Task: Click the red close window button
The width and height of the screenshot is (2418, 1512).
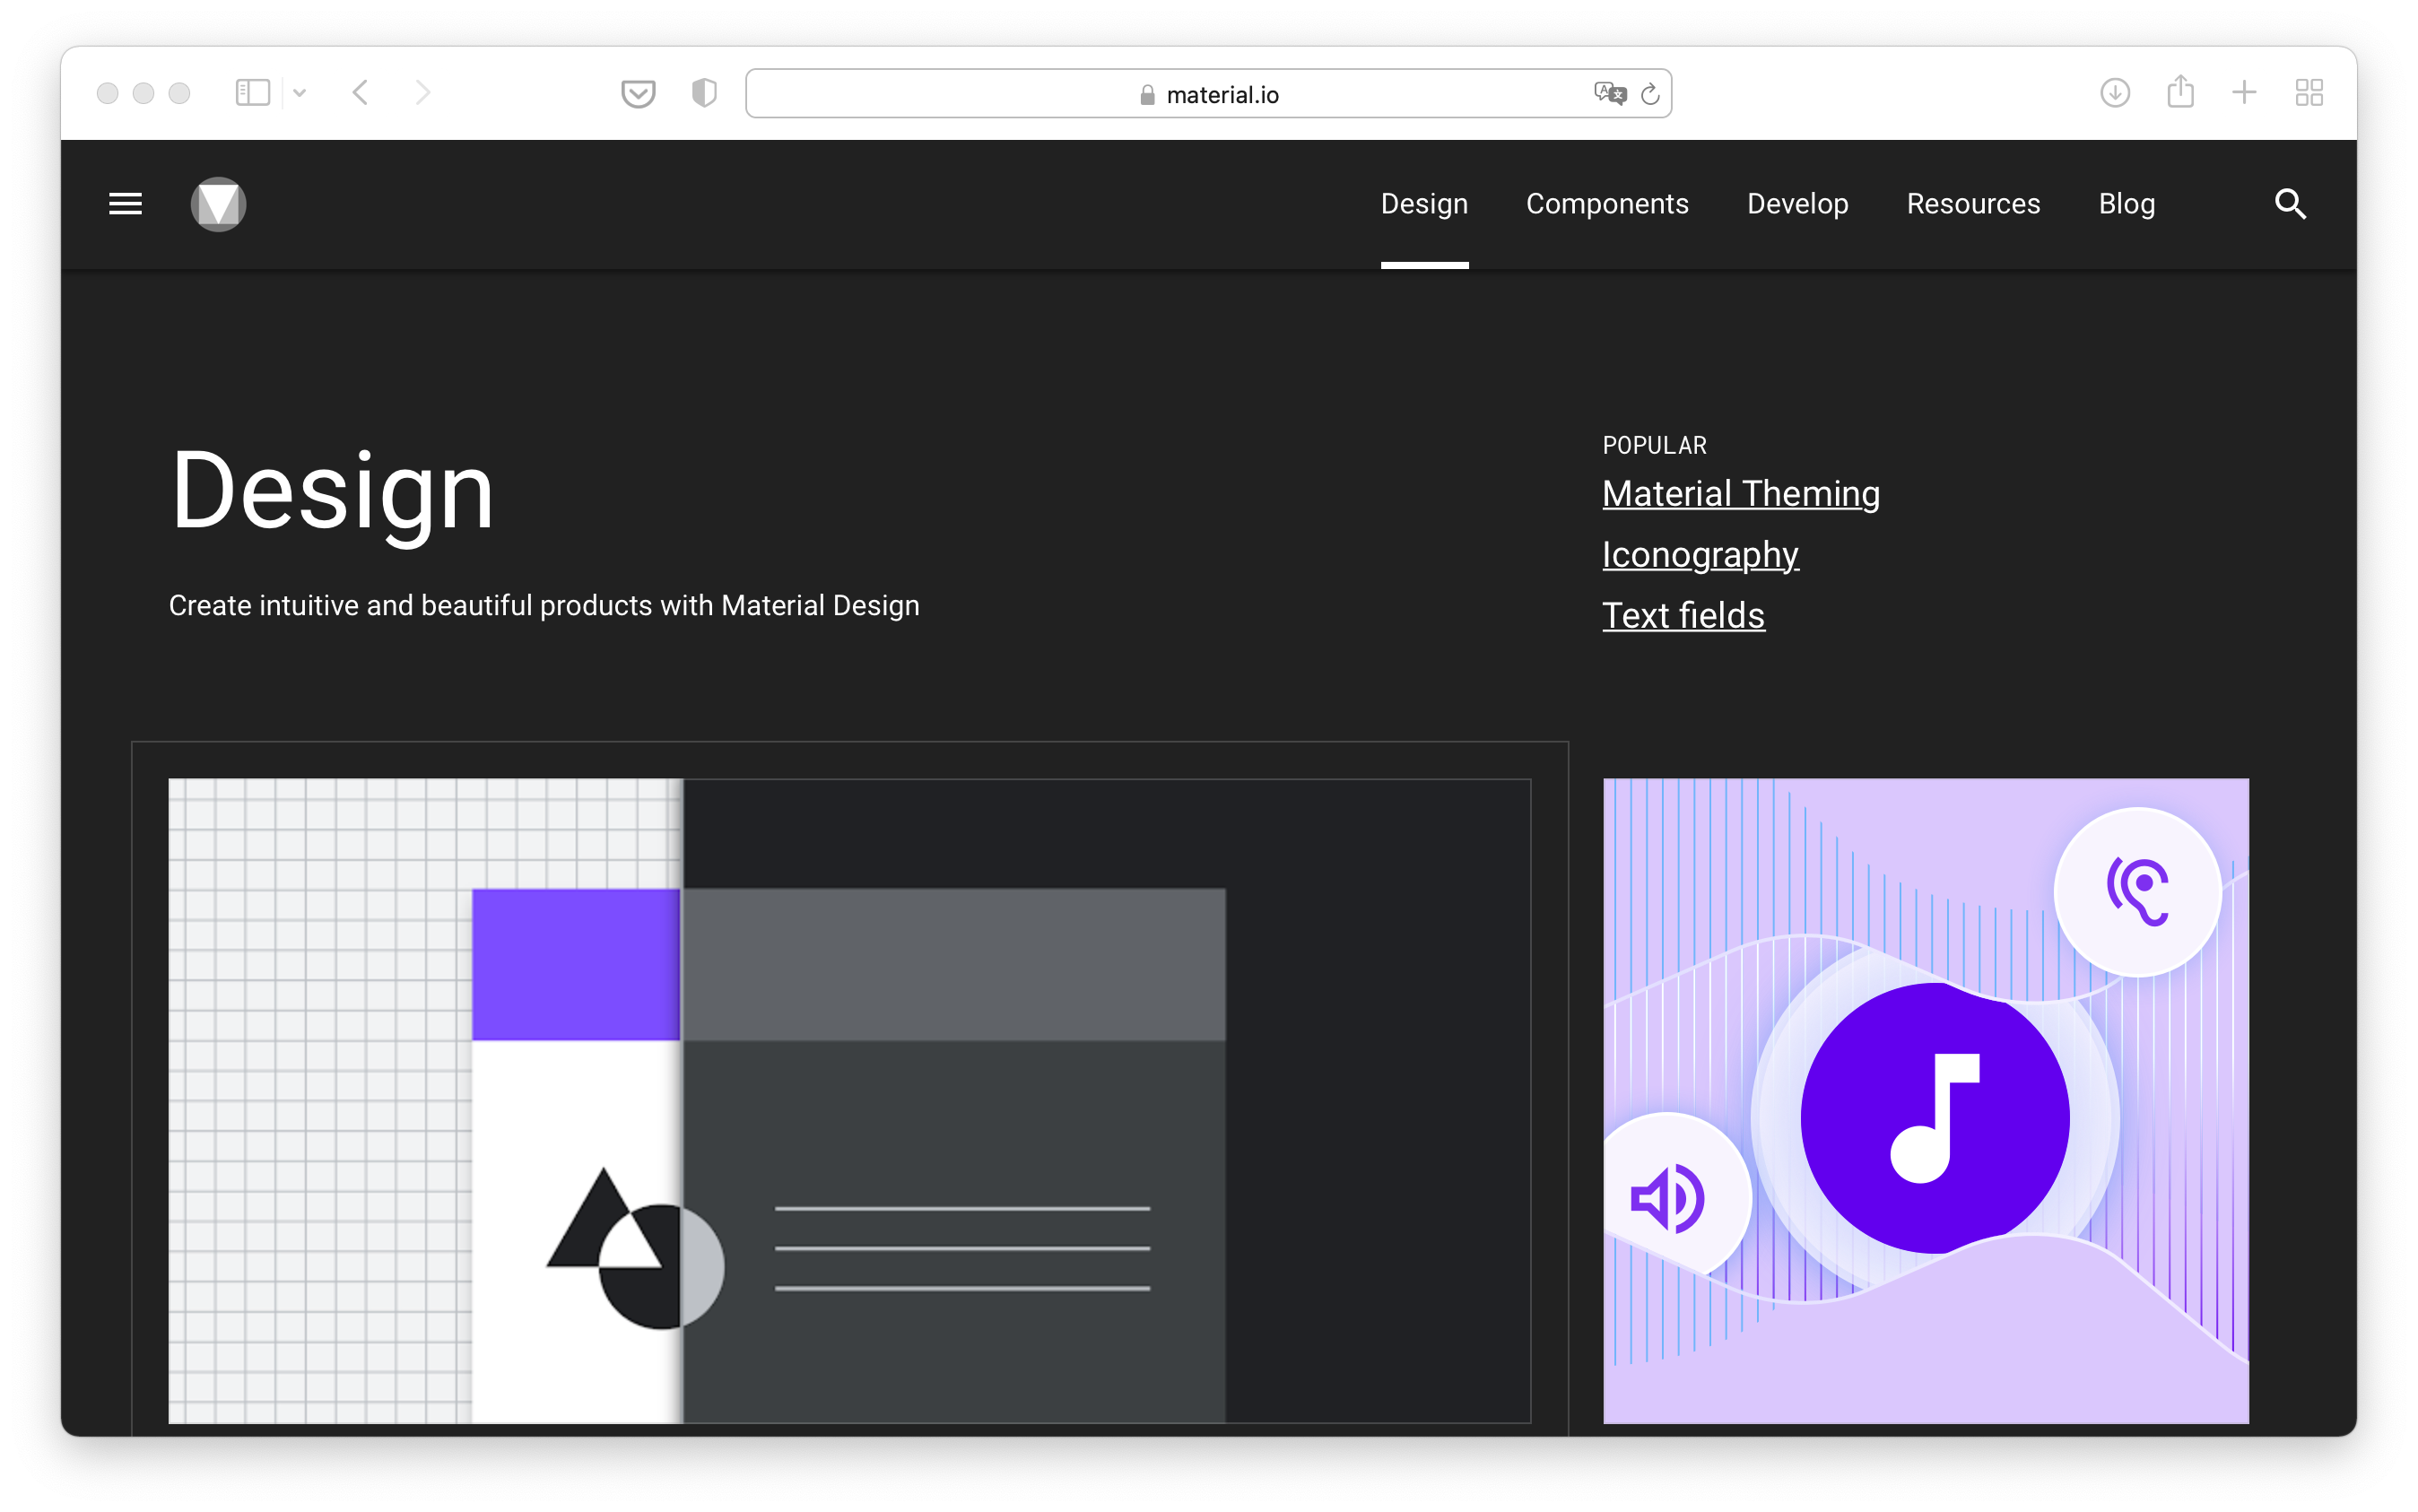Action: pos(108,93)
